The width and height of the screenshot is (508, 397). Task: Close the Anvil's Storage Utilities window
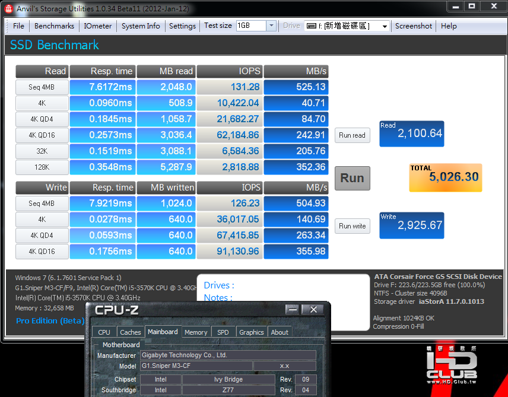click(494, 7)
